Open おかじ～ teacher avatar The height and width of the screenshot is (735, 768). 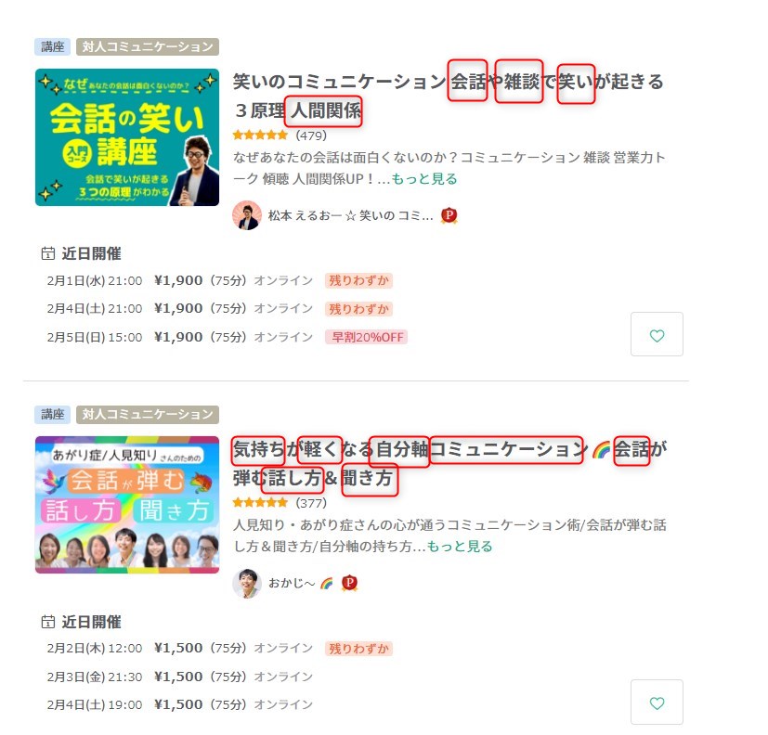pyautogui.click(x=247, y=583)
